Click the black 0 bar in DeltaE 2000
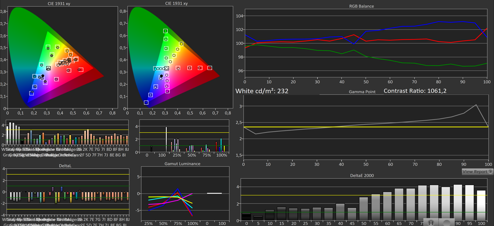Screen dimensions: 494x226 [x=246, y=216]
